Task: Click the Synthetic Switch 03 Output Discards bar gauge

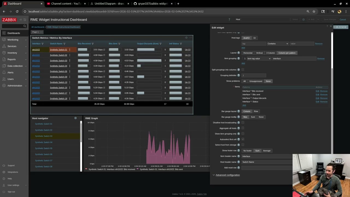Action: click(x=149, y=60)
